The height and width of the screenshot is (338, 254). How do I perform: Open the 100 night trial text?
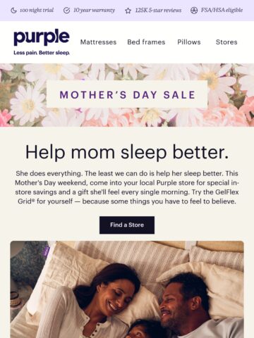37,11
